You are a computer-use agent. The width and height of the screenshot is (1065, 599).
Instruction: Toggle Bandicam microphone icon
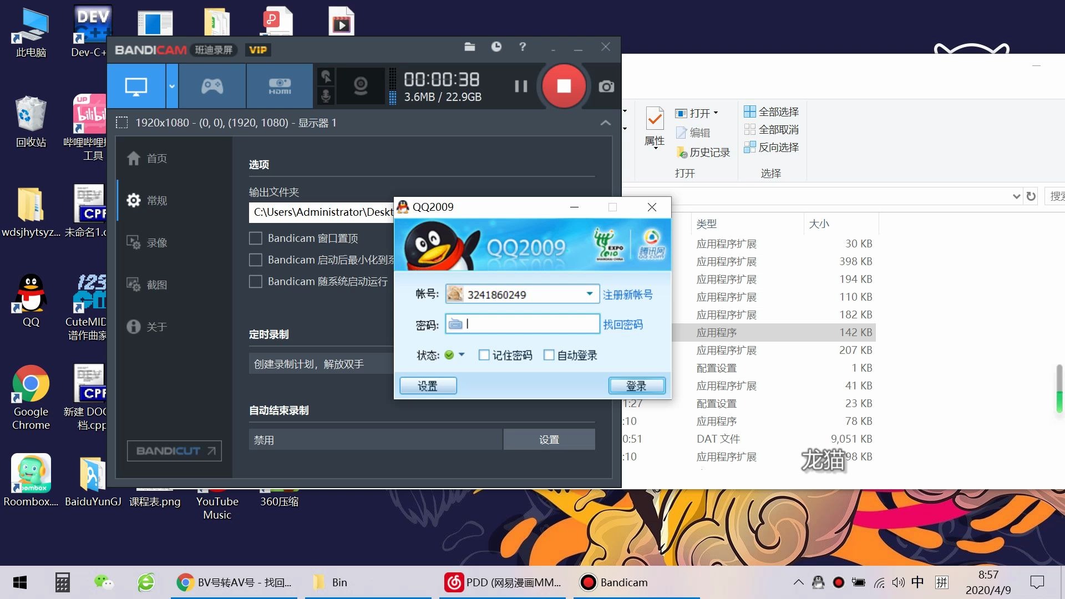326,96
